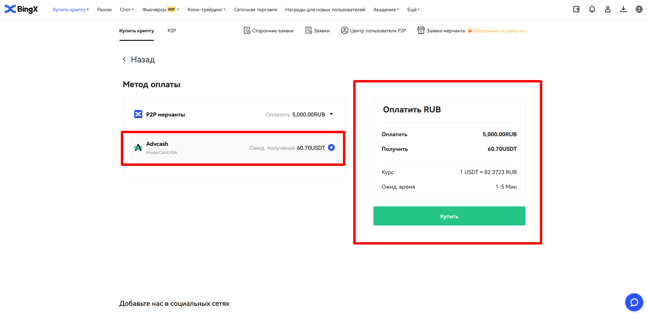The width and height of the screenshot is (647, 313).
Task: Click the 1-5 Мин waiting time
Action: click(x=506, y=187)
